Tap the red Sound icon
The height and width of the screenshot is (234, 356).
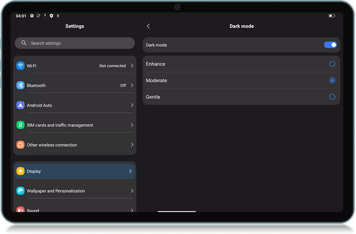click(21, 210)
